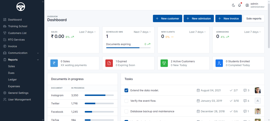Open Scheduled SMS 'Next 7 days' dropdown
270x121 pixels.
[x=142, y=32]
